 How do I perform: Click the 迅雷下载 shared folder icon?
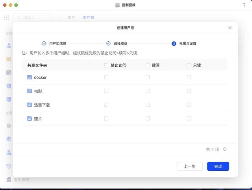tap(30, 105)
